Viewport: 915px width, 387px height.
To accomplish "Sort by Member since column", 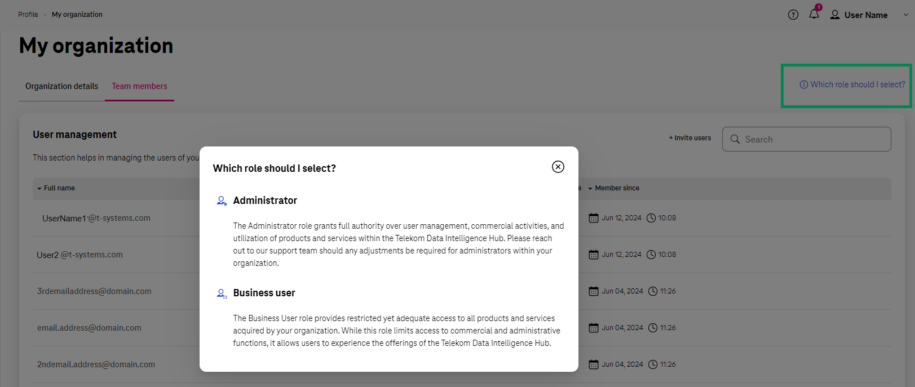I will [613, 188].
